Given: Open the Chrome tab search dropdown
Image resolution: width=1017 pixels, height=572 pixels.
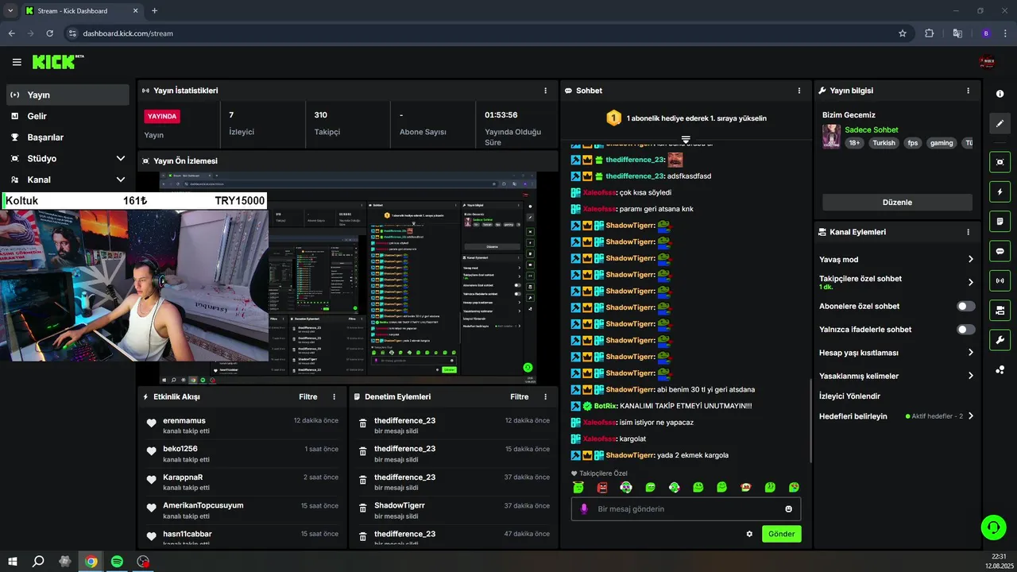Looking at the screenshot, I should pyautogui.click(x=10, y=10).
